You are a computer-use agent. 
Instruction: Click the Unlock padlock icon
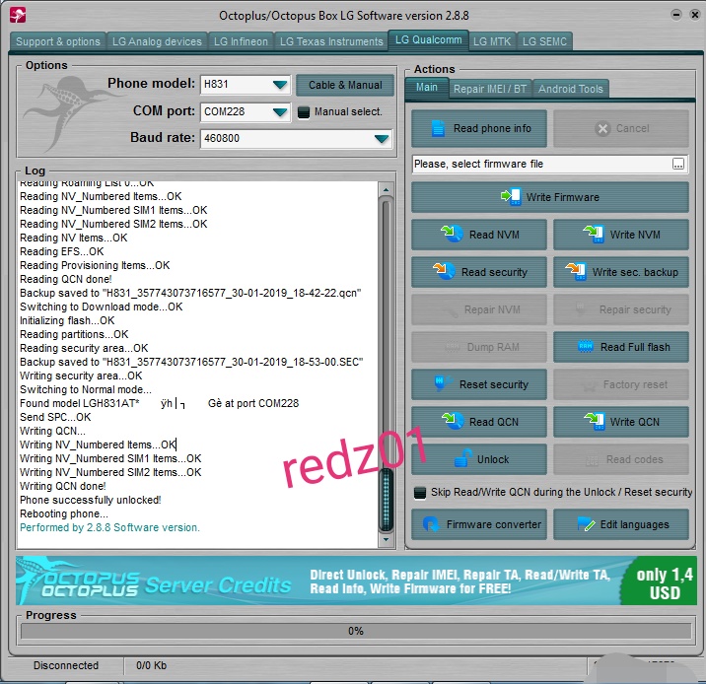(x=462, y=458)
